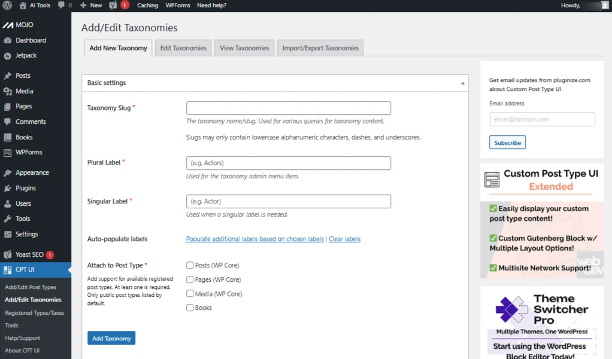The width and height of the screenshot is (612, 359).
Task: Open the Appearance menu in sidebar
Action: (x=32, y=173)
